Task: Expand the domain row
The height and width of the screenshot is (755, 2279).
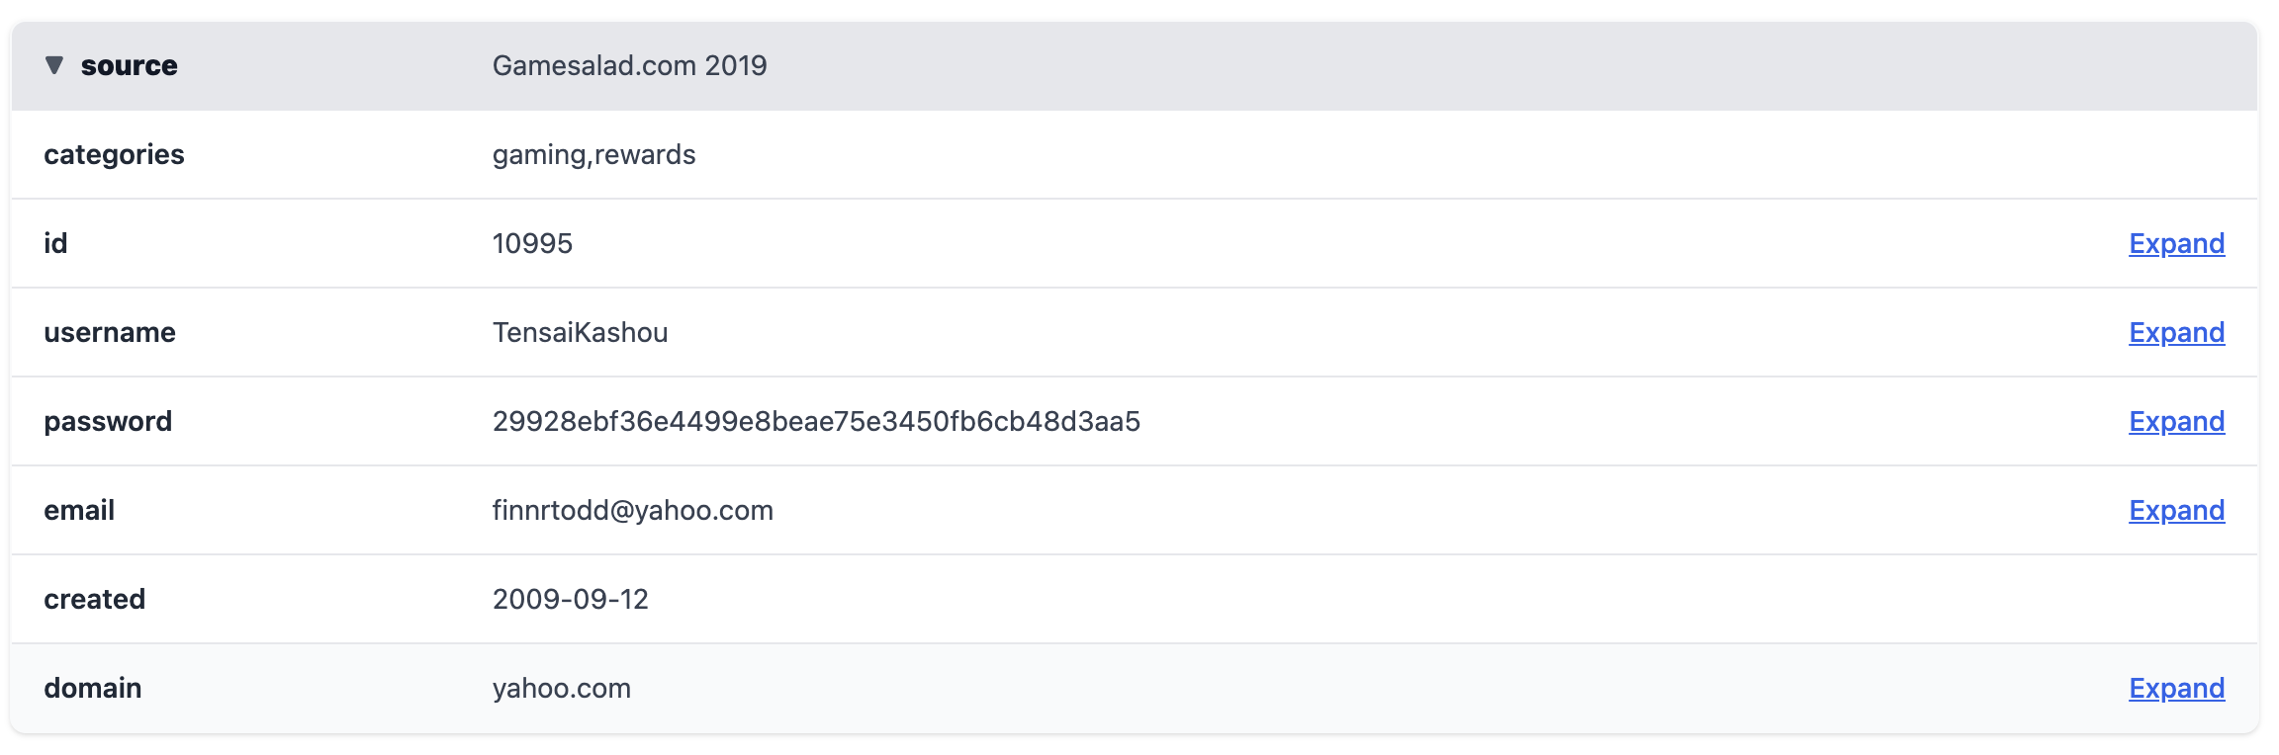Action: click(x=2176, y=688)
